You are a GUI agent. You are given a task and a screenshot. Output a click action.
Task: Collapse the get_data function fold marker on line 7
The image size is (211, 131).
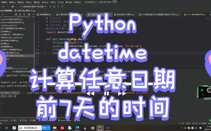45,39
